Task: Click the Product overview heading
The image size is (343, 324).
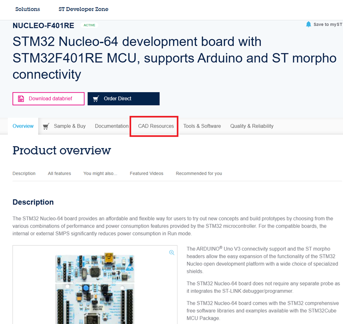Action: pos(62,150)
